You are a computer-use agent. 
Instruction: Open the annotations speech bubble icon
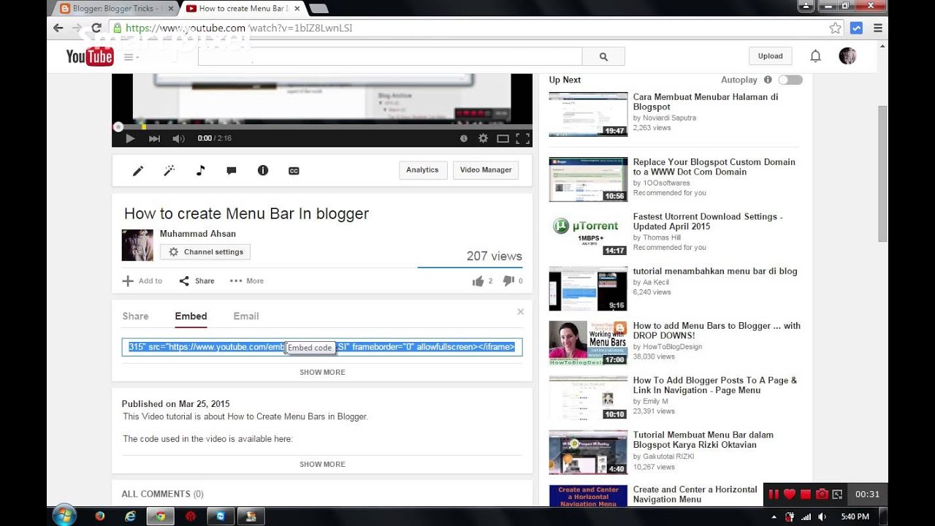coord(232,170)
